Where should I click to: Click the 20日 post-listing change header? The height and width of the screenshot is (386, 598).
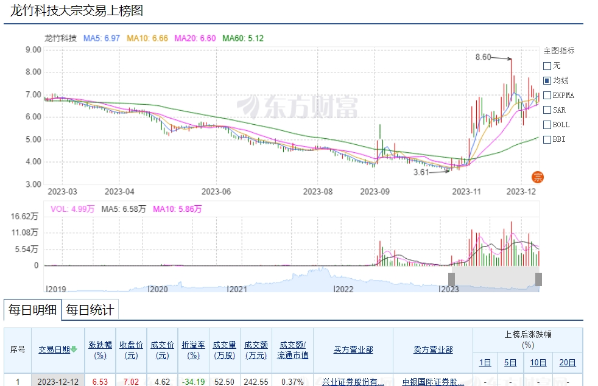click(567, 363)
